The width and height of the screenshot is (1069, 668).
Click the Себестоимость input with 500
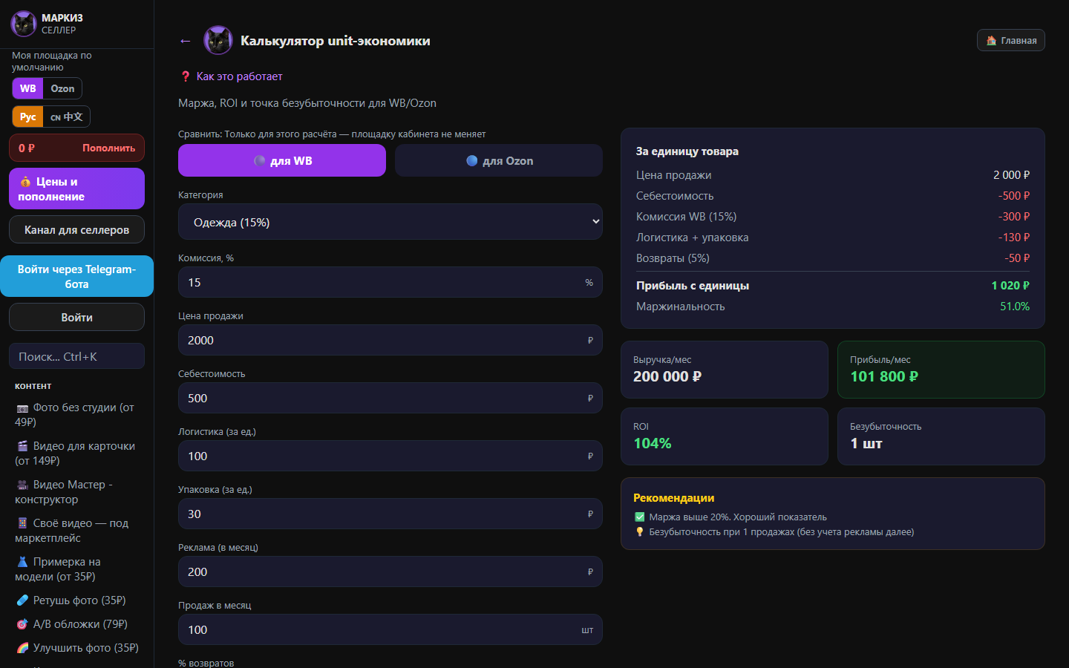tap(390, 398)
